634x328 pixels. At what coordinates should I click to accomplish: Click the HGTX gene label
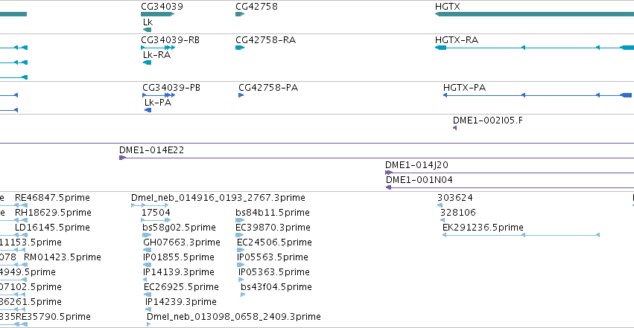(447, 7)
